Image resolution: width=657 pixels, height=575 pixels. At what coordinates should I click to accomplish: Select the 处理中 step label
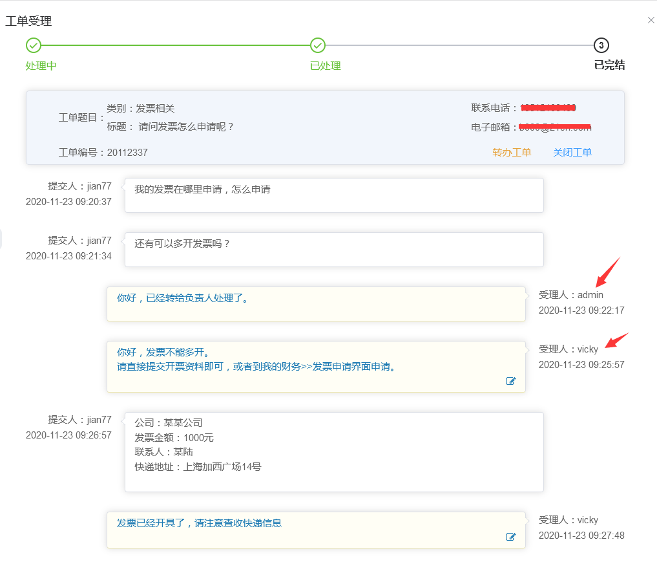pos(41,66)
